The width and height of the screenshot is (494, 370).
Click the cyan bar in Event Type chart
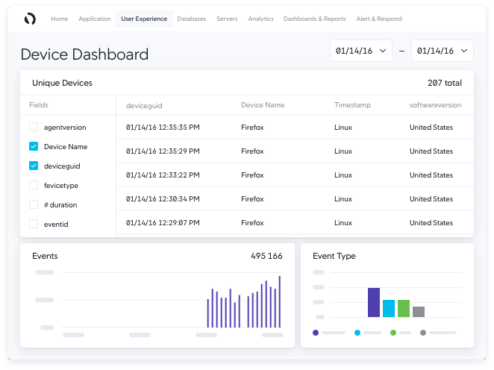coord(389,308)
